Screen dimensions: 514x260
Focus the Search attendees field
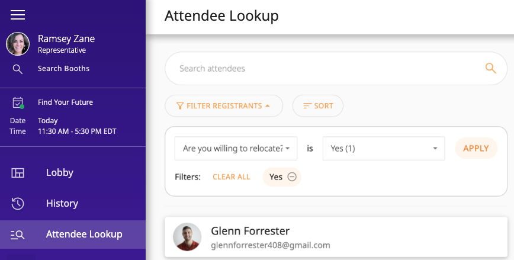326,68
